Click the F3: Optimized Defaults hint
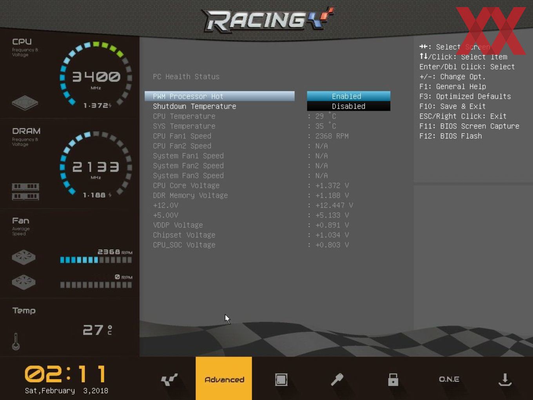Image resolution: width=533 pixels, height=400 pixels. tap(465, 96)
